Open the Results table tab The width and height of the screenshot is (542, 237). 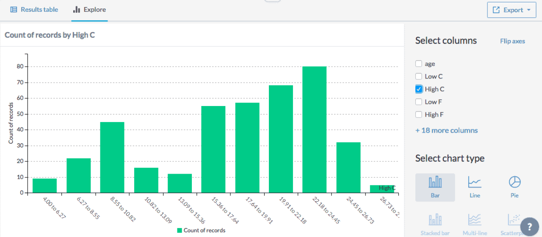click(x=34, y=9)
